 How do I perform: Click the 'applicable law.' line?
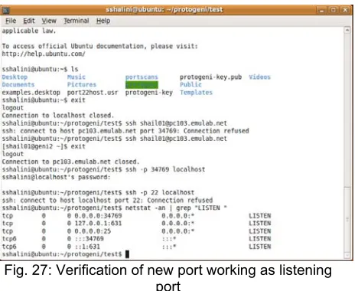point(29,31)
